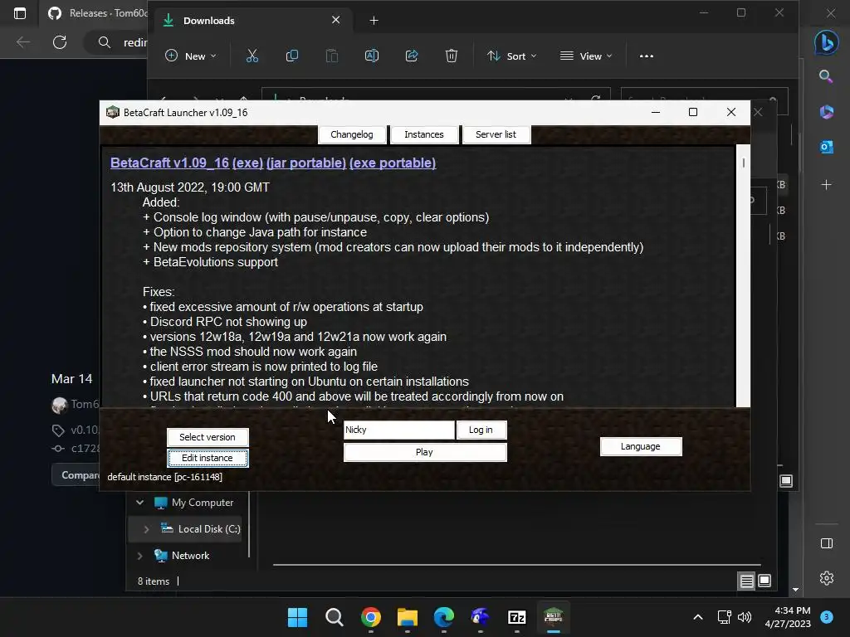
Task: Click the browser address bar search icon
Action: [105, 42]
